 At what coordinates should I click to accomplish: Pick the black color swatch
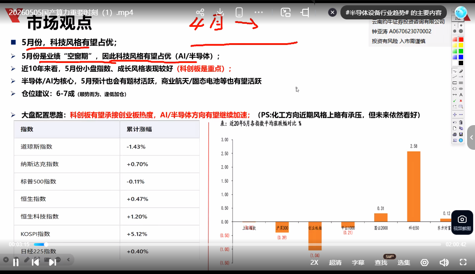pyautogui.click(x=461, y=63)
